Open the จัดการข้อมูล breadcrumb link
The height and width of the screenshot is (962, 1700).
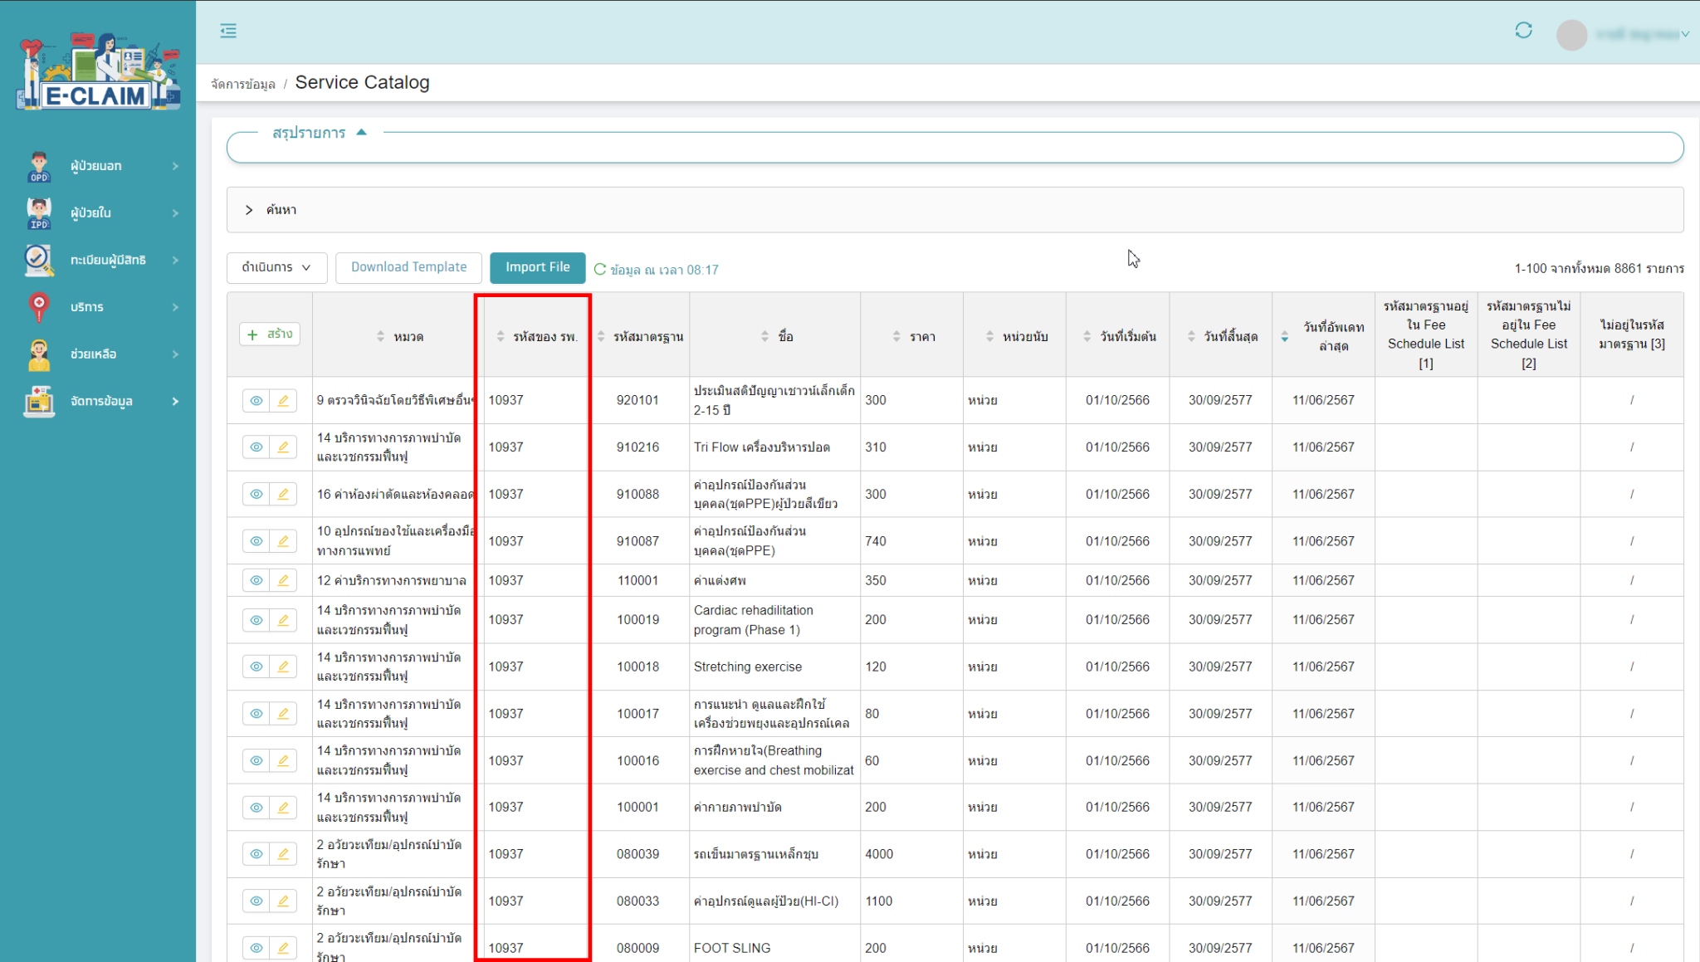coord(242,83)
